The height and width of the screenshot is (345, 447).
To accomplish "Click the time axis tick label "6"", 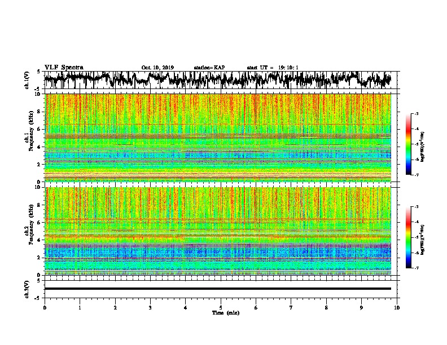I will tap(256, 308).
